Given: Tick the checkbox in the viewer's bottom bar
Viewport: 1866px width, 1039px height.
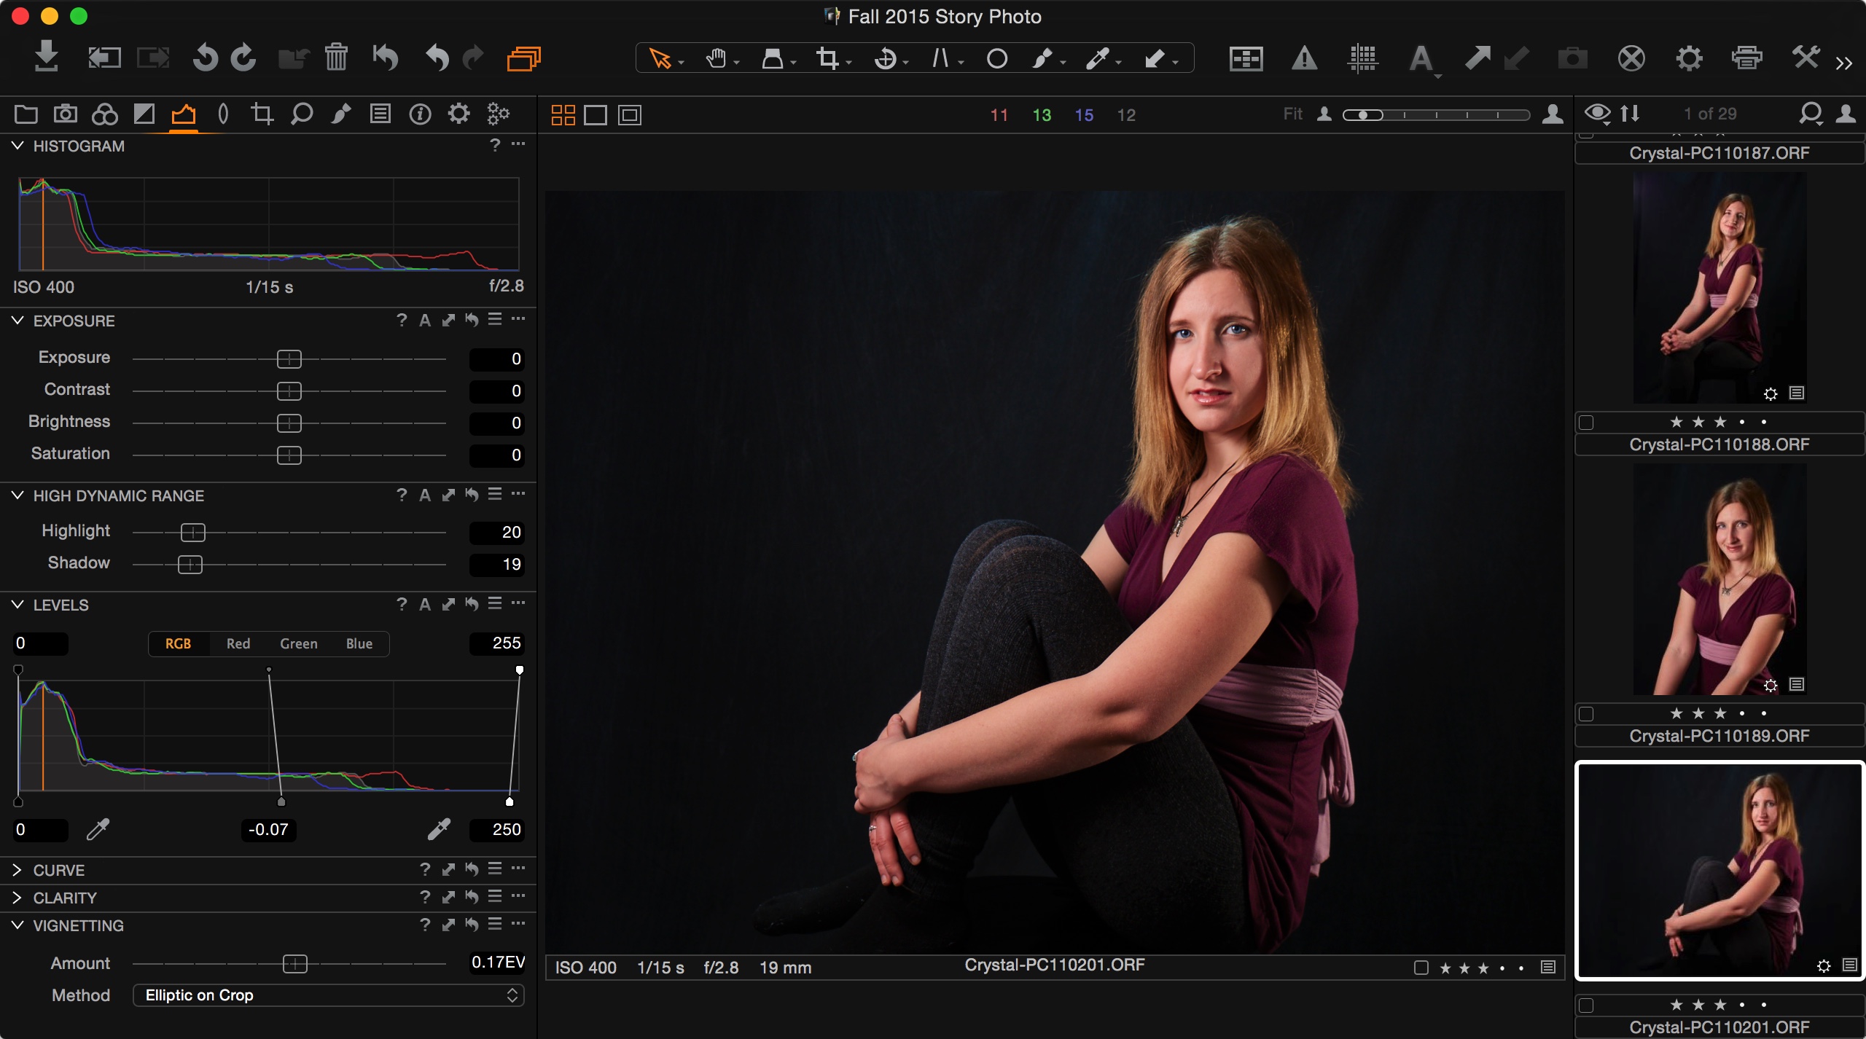Looking at the screenshot, I should [1421, 968].
